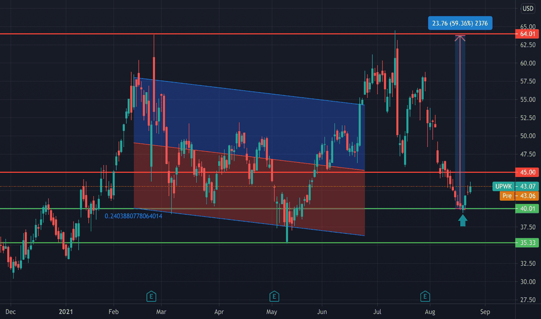Open the USD currency selector

528,8
